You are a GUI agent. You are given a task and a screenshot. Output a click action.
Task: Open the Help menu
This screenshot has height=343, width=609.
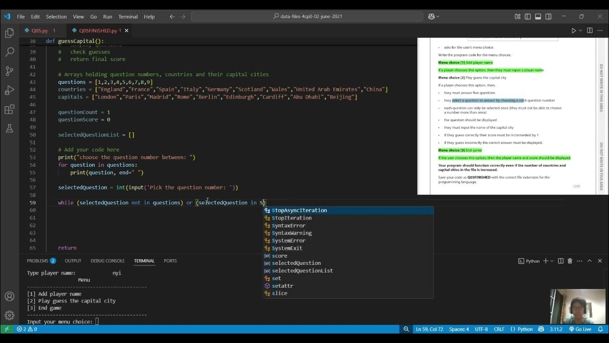149,16
